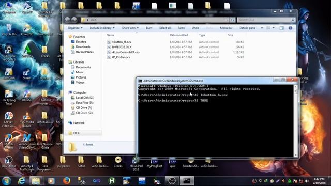Launch Internet Explorer from taskbar
This screenshot has width=331, height=186.
click(22, 181)
